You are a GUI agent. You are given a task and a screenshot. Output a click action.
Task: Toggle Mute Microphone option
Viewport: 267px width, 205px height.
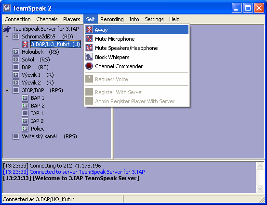[137, 39]
